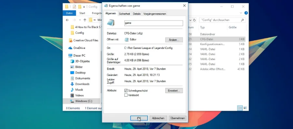Open recent locations dropdown arrow
Viewport: 293px width, 129px height.
pyautogui.click(x=80, y=20)
